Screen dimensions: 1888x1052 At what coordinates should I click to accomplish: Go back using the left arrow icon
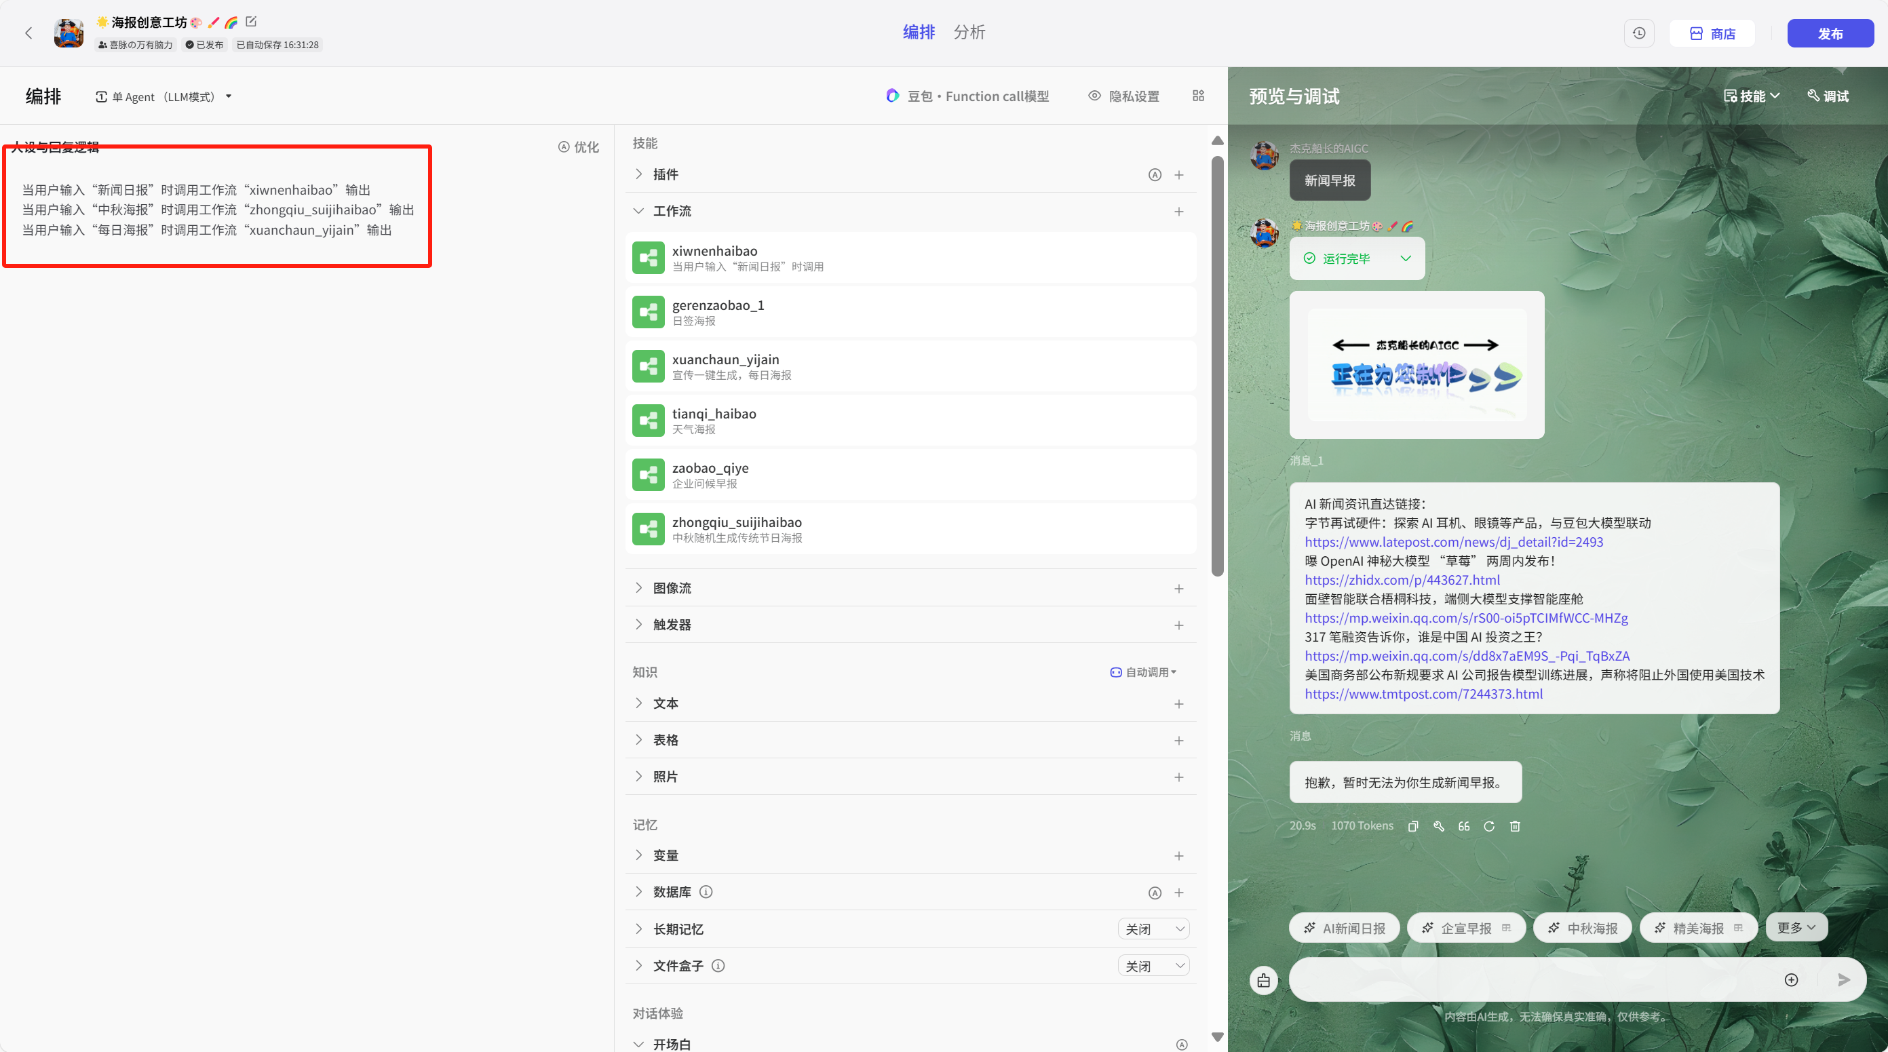pos(28,33)
